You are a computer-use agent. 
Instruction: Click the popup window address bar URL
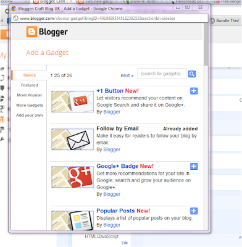98,19
